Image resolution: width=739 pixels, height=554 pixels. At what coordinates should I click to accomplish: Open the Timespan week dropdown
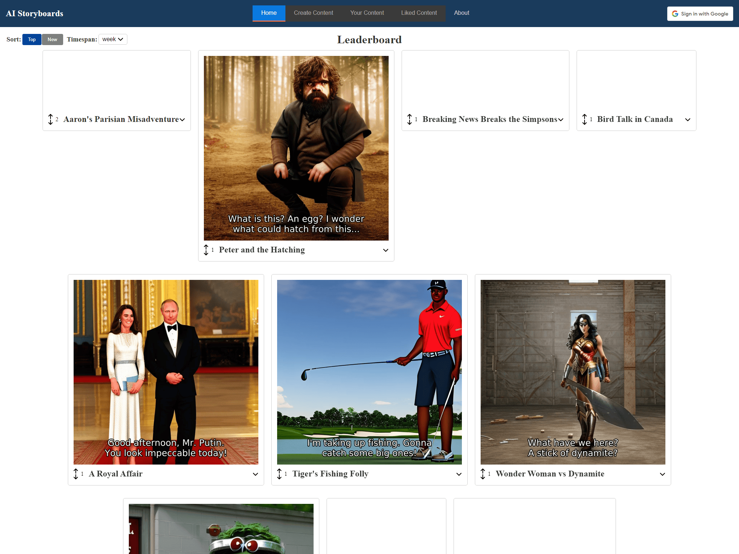pyautogui.click(x=113, y=39)
